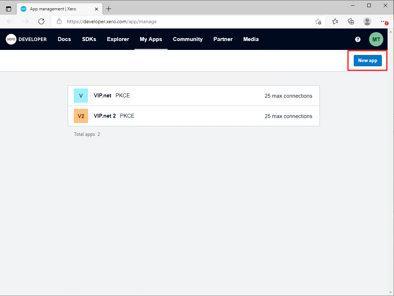Viewport: 394px width, 296px height.
Task: Open the SDKs menu item
Action: point(89,39)
